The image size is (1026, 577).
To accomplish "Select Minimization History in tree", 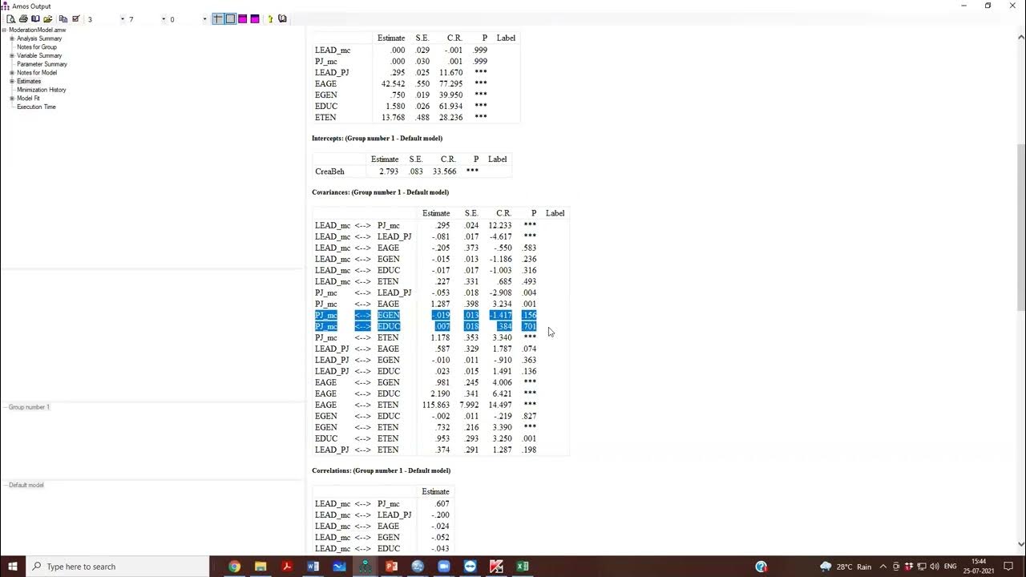I will pos(42,90).
